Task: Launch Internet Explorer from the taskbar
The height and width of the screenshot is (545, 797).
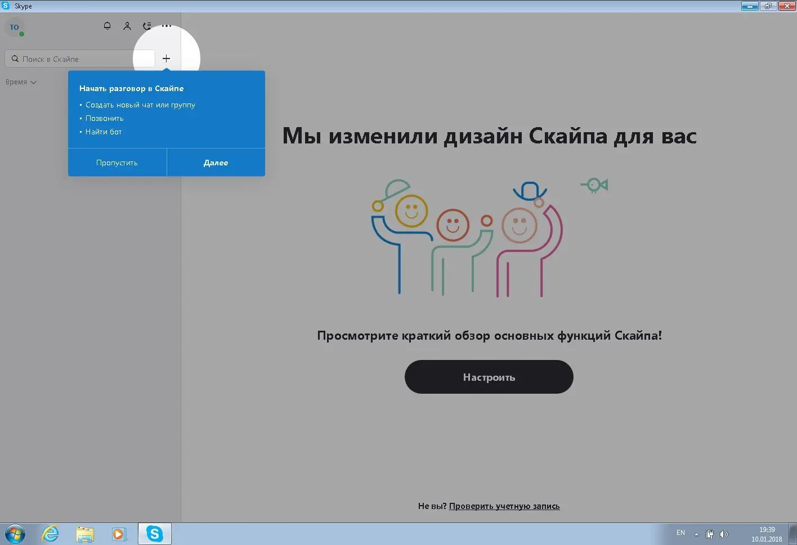Action: tap(50, 533)
